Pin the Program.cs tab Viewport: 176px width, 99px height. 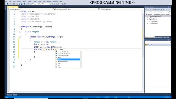point(16,7)
